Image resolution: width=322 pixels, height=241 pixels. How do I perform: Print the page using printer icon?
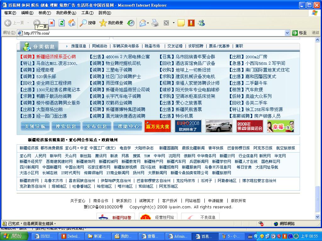(x=155, y=23)
